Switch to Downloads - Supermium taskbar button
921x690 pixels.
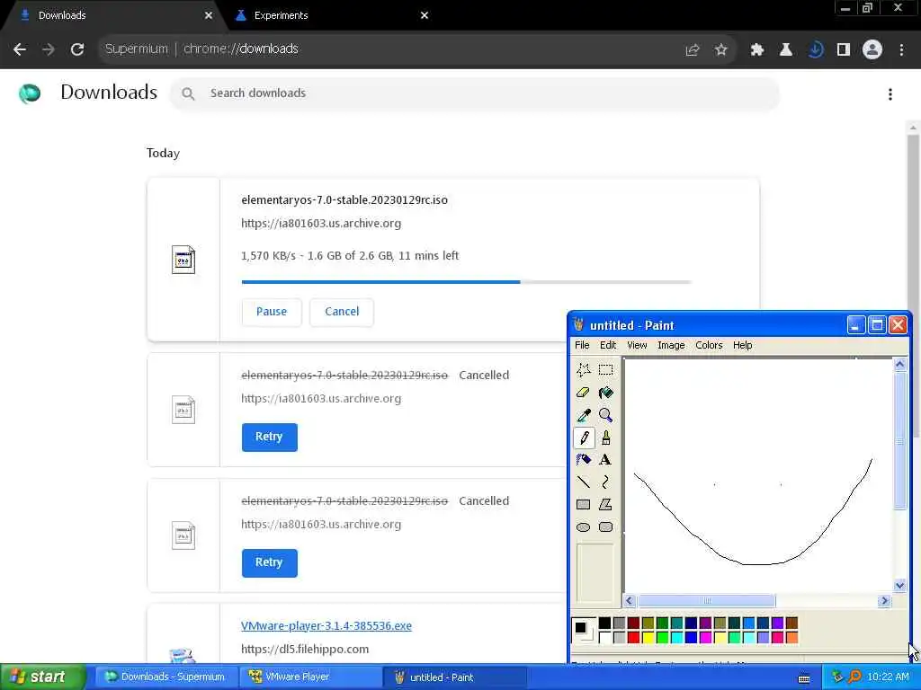pyautogui.click(x=166, y=677)
